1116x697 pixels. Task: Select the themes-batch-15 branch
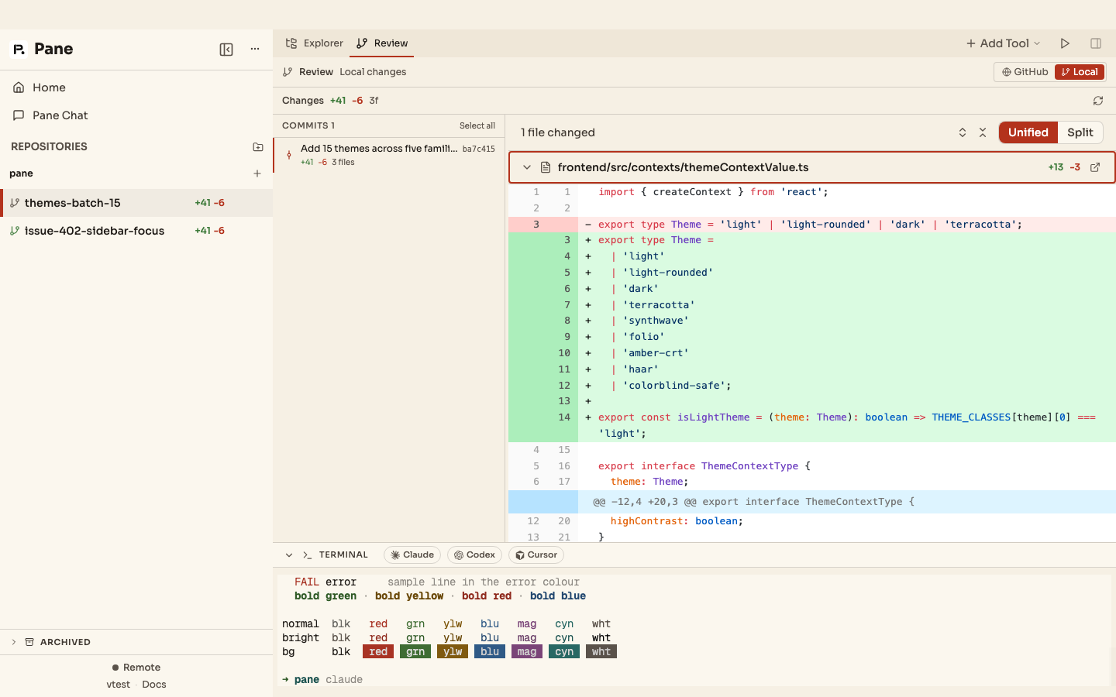click(136, 203)
